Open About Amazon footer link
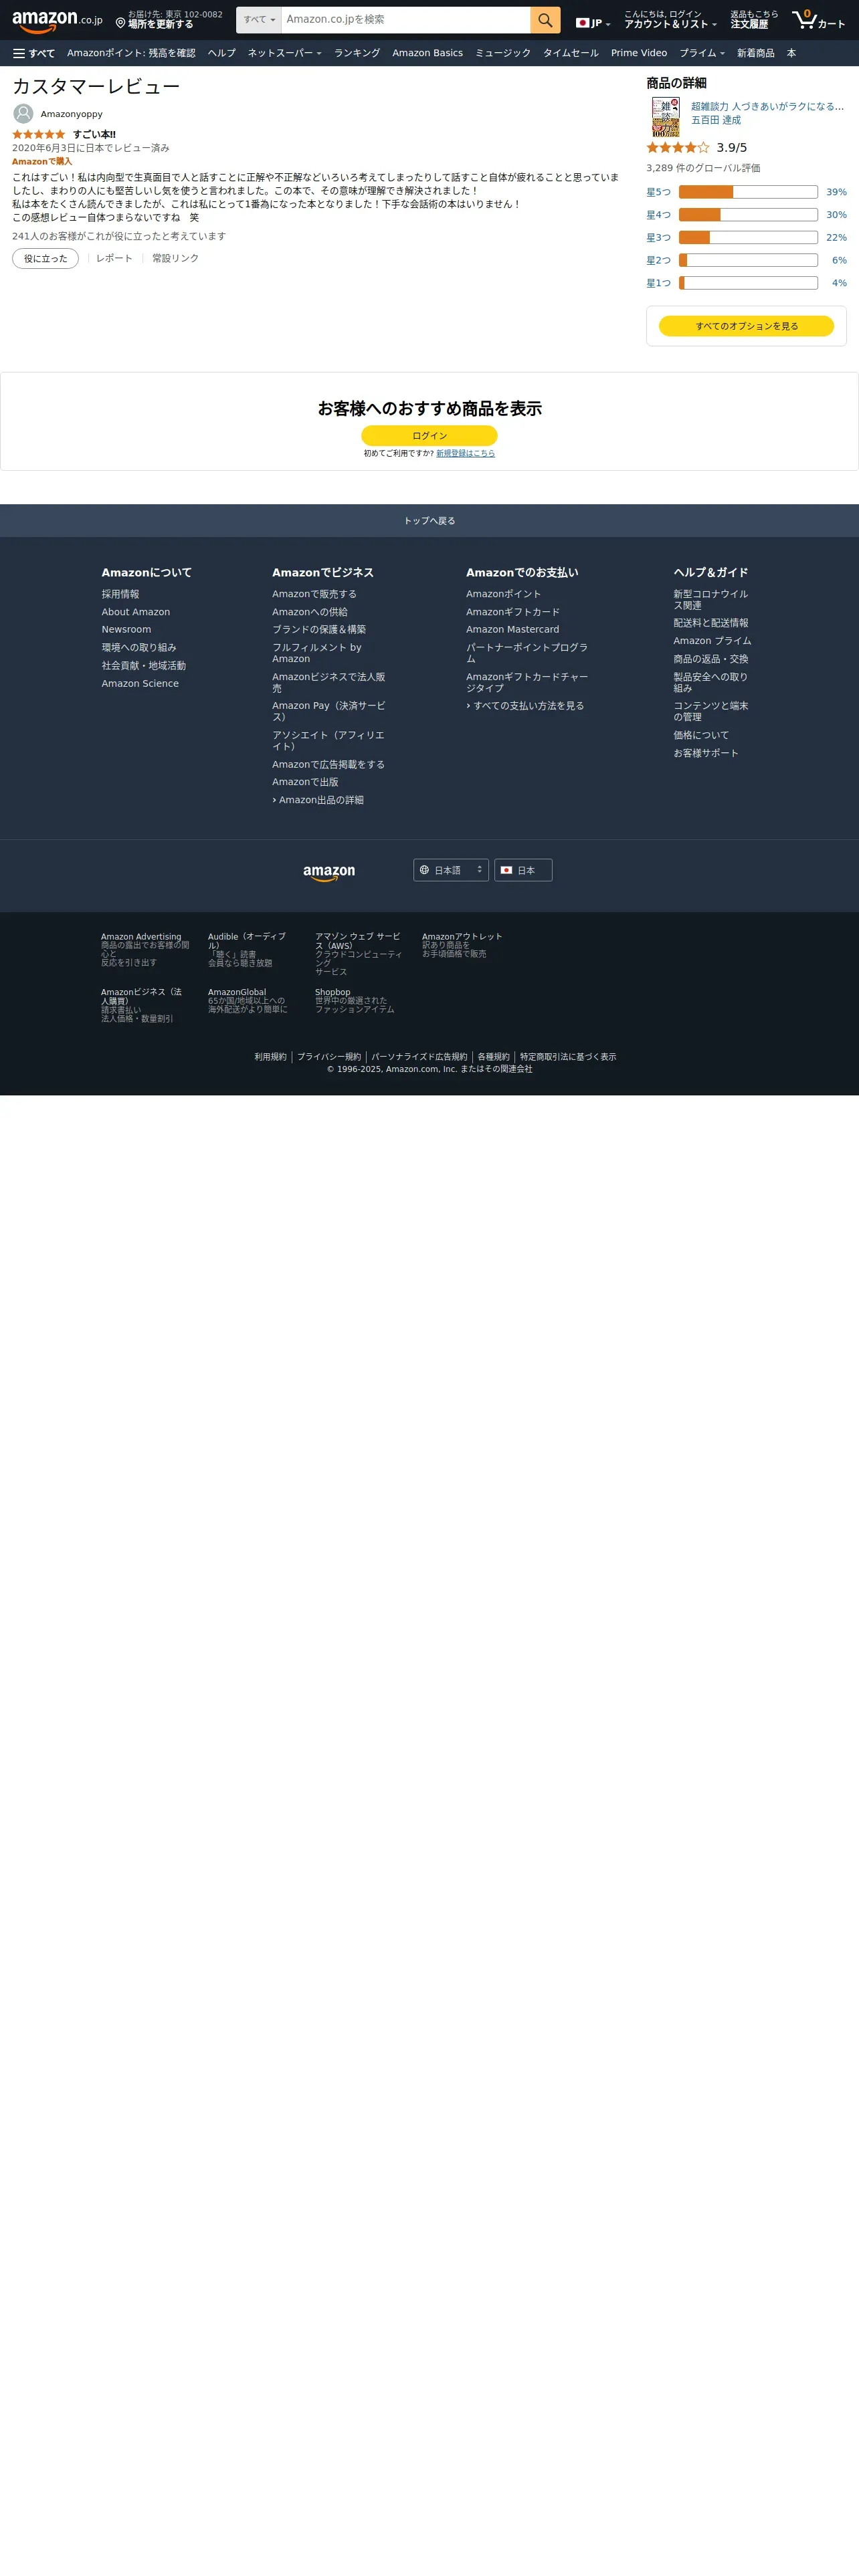Image resolution: width=859 pixels, height=2576 pixels. coord(135,612)
